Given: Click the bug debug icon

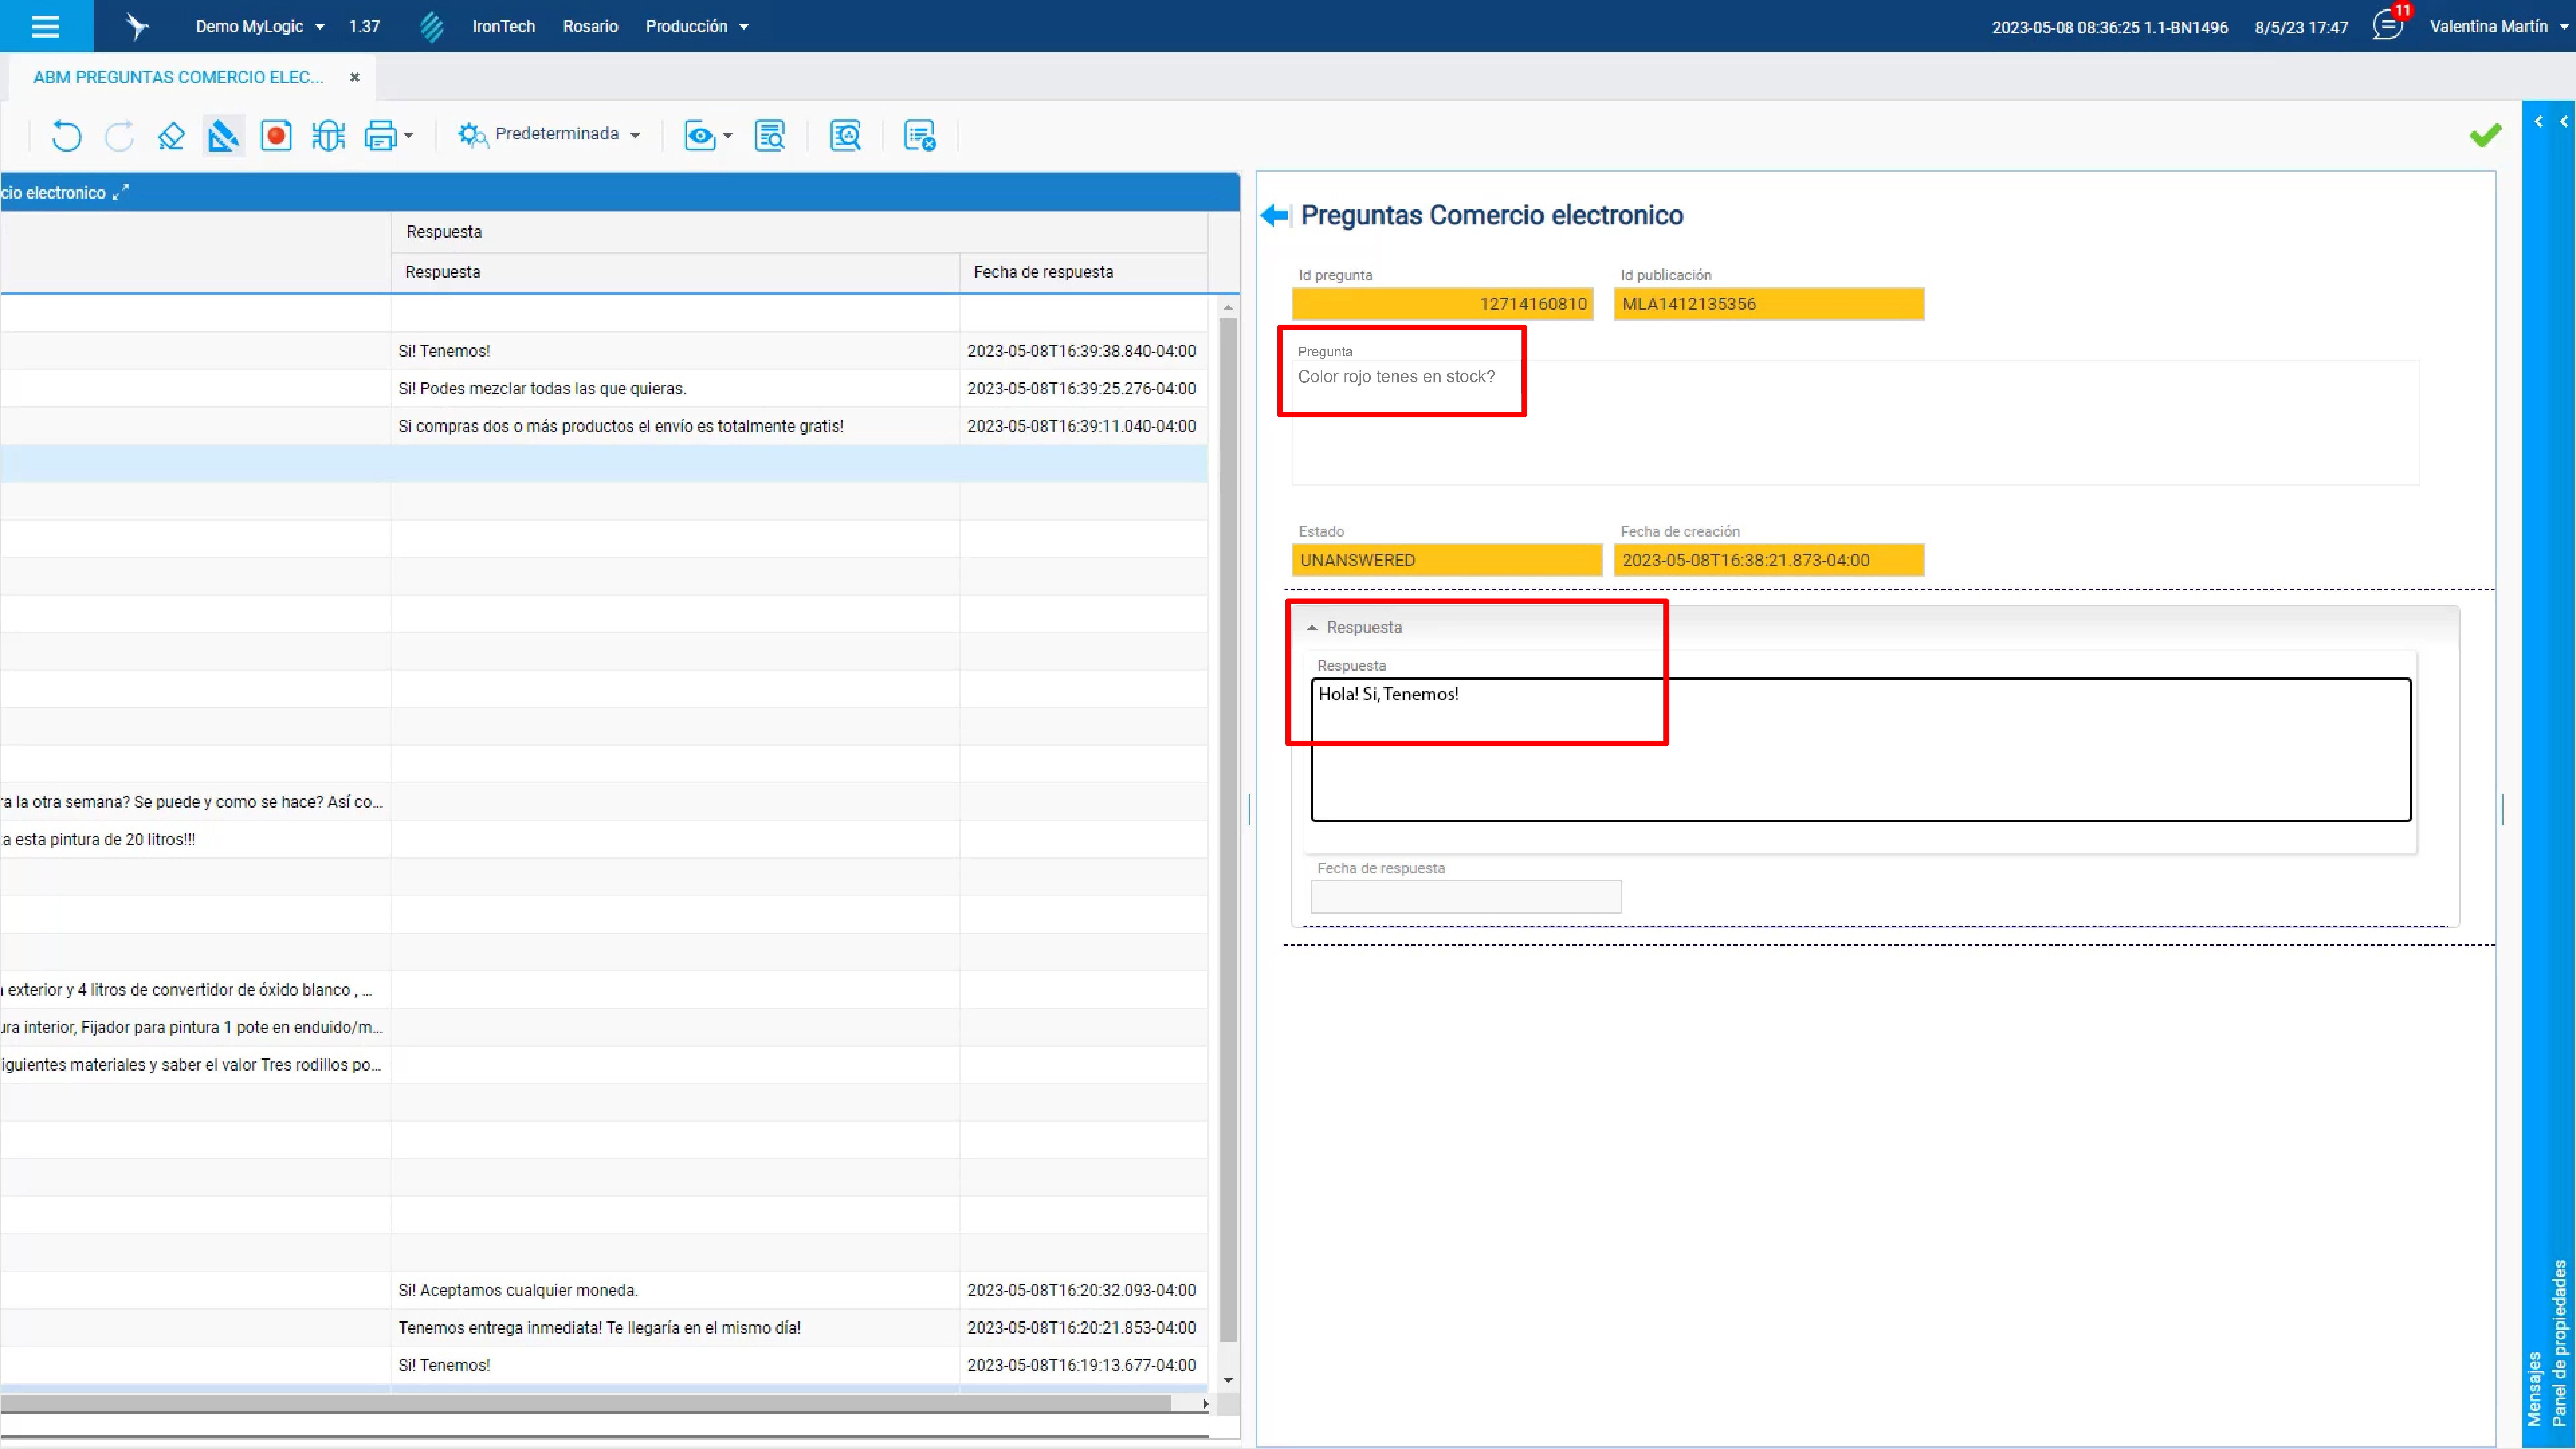Looking at the screenshot, I should coord(328,135).
